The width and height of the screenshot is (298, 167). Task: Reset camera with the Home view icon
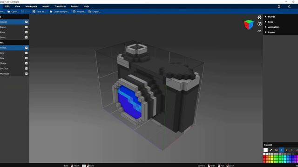coord(259,18)
